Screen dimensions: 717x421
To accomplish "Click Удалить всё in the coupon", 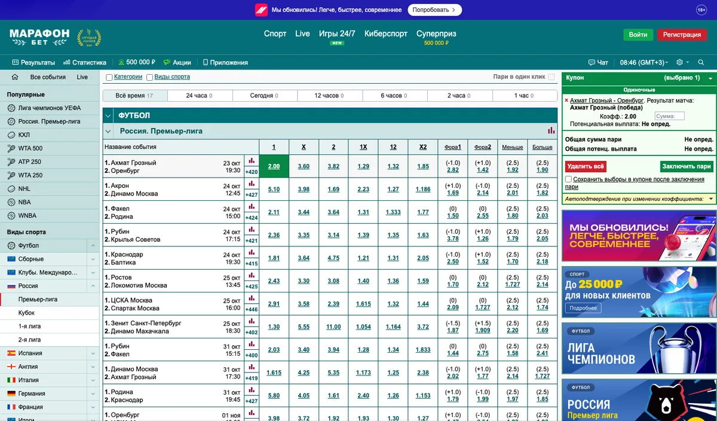I will 586,166.
